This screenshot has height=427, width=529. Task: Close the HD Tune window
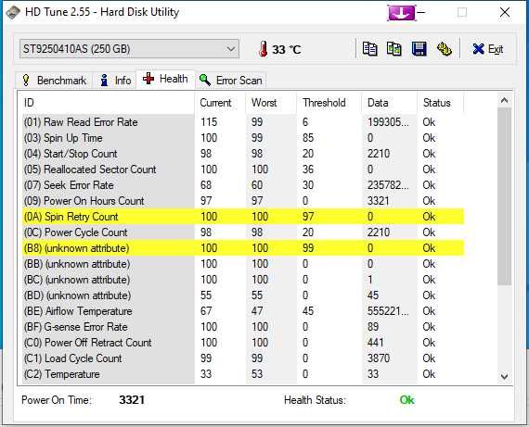(x=505, y=12)
